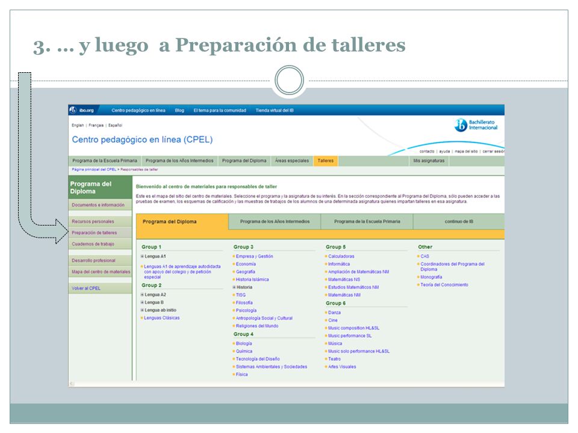578x433 pixels.
Task: Select the continuo de IB content tab
Action: tap(459, 222)
